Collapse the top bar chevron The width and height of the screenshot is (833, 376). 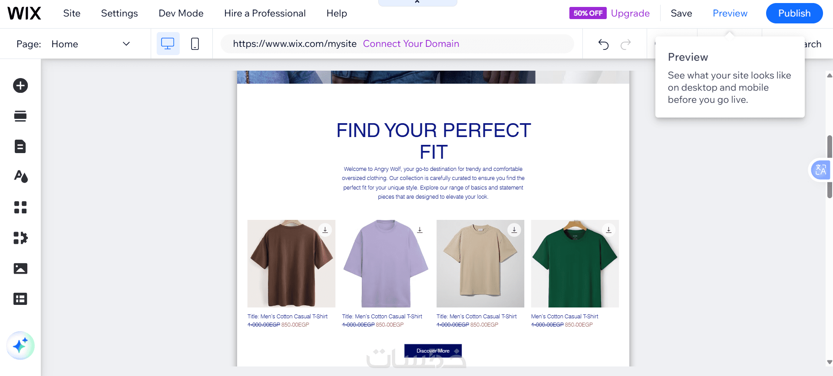tap(417, 2)
